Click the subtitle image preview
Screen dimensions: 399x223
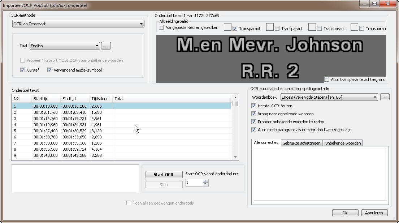pyautogui.click(x=271, y=59)
